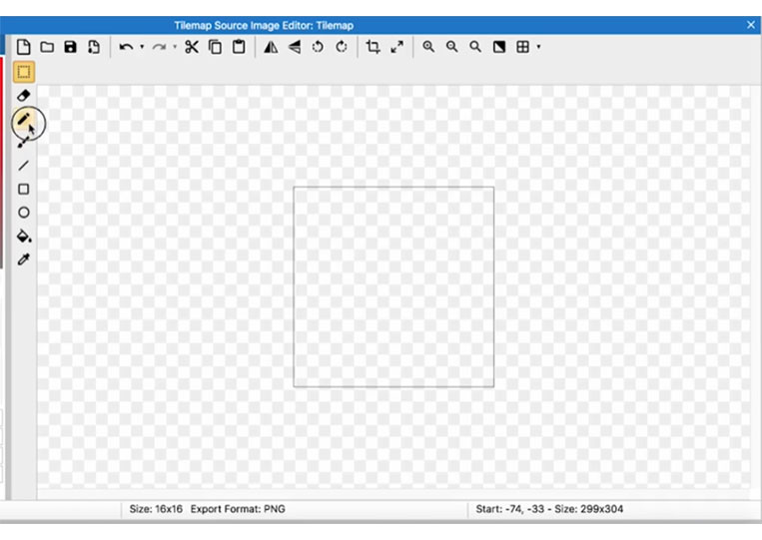The image size is (762, 540).
Task: Open the grid options dropdown arrow
Action: point(538,47)
